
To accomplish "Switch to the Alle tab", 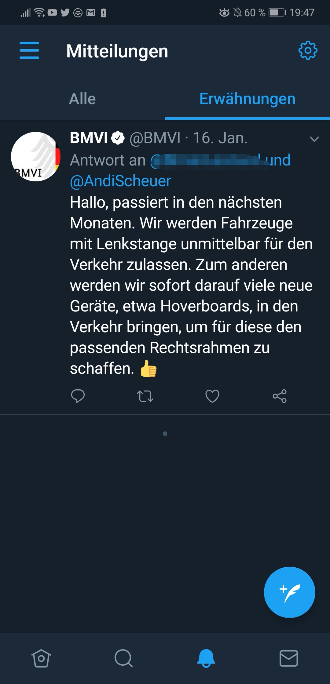I will (x=82, y=99).
